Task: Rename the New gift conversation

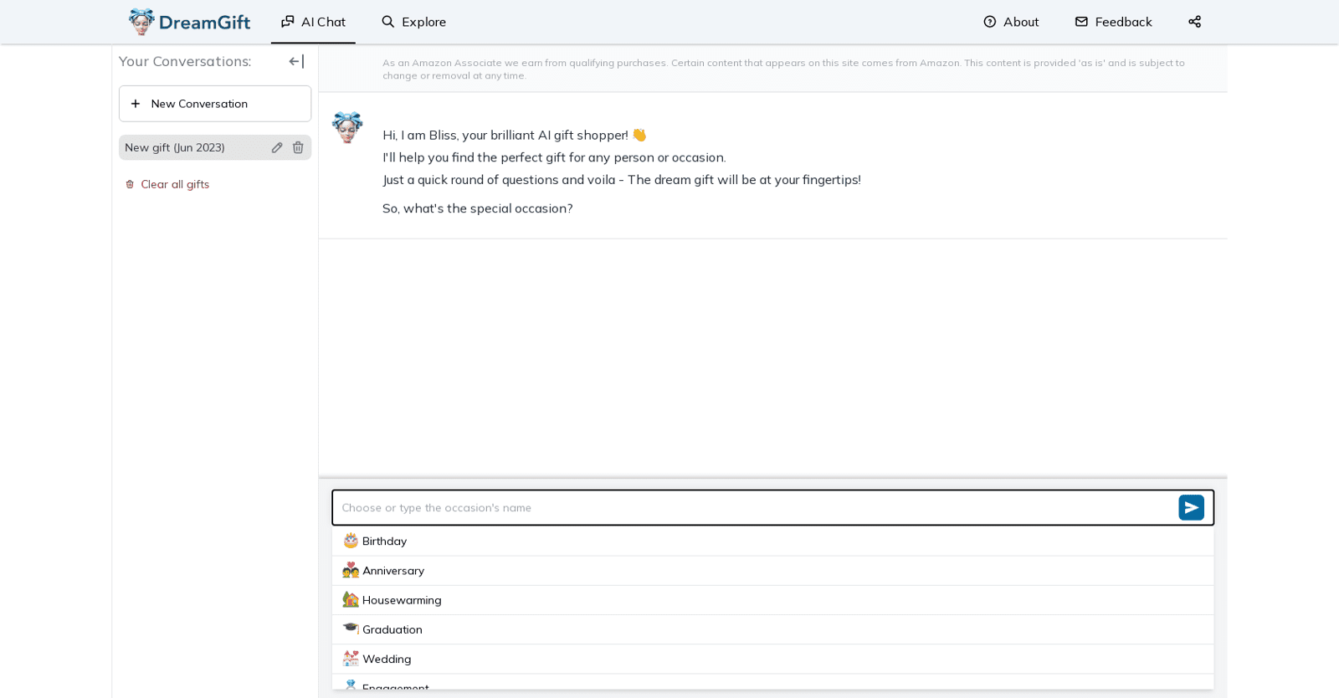Action: click(277, 147)
